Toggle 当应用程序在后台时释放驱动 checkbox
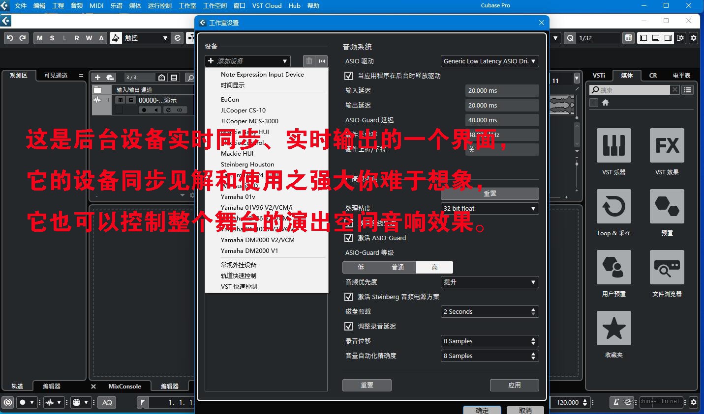 coord(349,76)
